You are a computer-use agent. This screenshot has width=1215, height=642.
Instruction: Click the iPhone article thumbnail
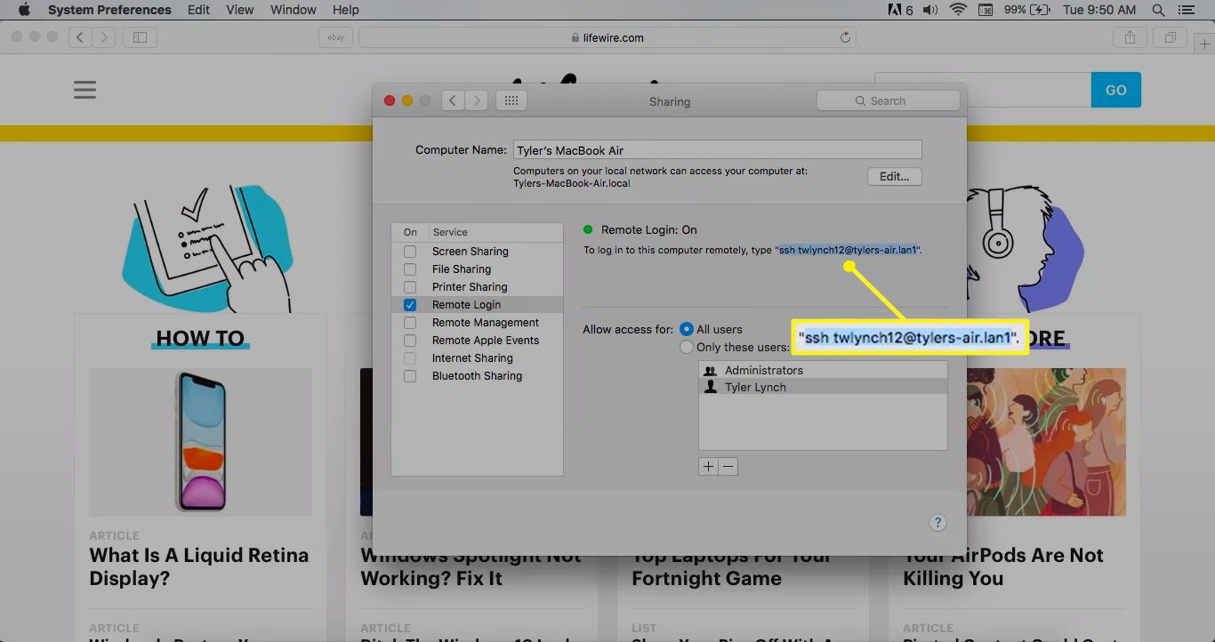point(200,442)
